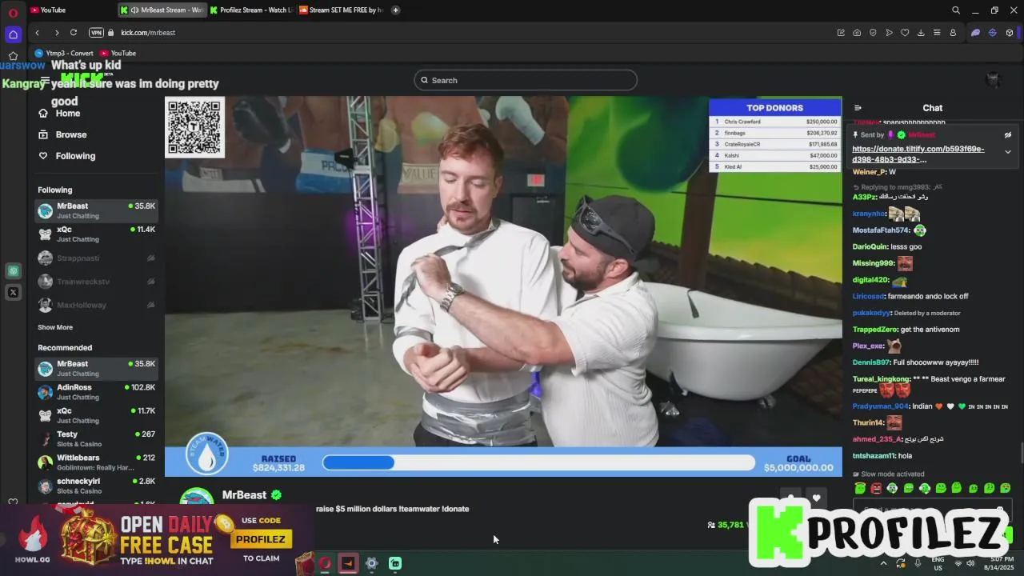Click the Kick user avatar at top right

pos(993,79)
